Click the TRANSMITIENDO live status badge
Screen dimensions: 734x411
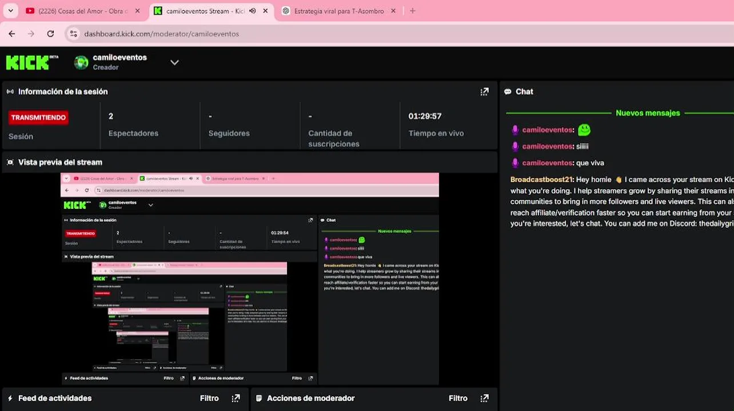click(x=38, y=118)
